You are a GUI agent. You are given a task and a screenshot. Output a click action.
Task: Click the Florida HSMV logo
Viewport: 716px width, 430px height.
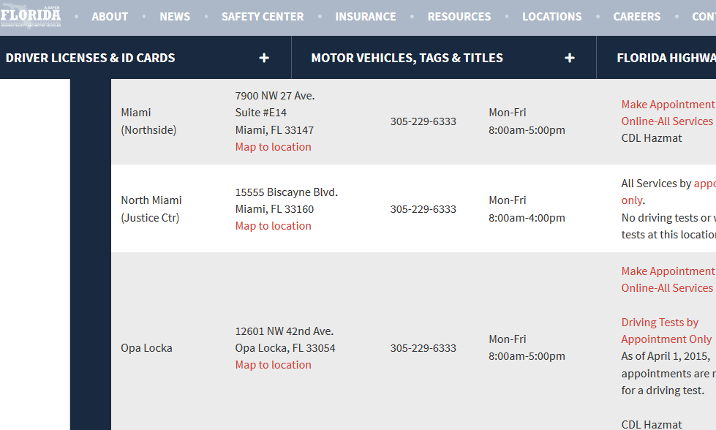[30, 16]
